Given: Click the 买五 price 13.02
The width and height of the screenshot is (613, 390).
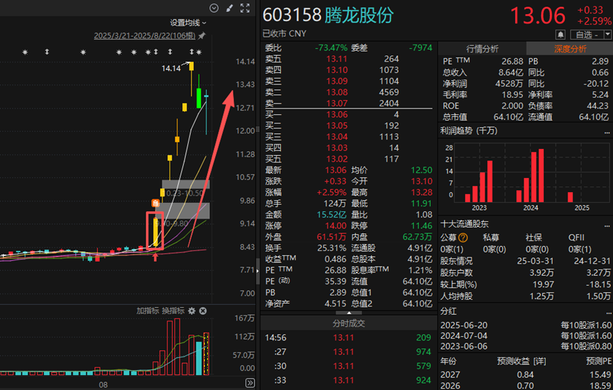Looking at the screenshot, I should click(x=337, y=159).
